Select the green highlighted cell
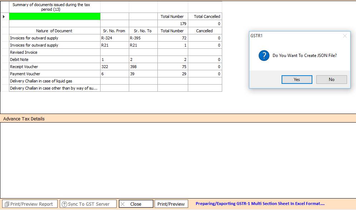The image size is (356, 210). [54, 16]
